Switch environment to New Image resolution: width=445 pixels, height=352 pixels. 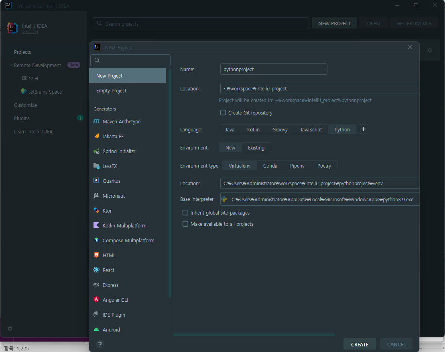tap(230, 148)
